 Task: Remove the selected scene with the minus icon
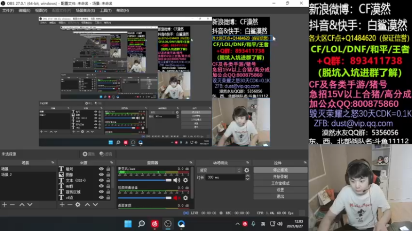tap(12, 204)
